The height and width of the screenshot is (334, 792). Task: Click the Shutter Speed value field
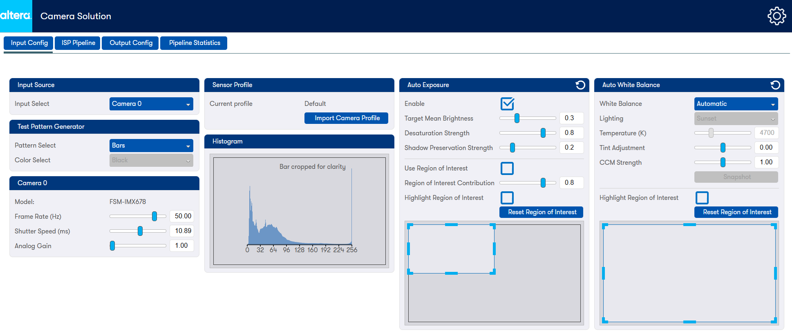point(182,231)
